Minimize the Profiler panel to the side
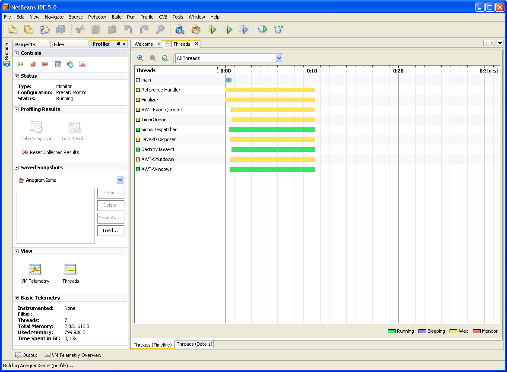Image resolution: width=507 pixels, height=372 pixels. pyautogui.click(x=118, y=44)
